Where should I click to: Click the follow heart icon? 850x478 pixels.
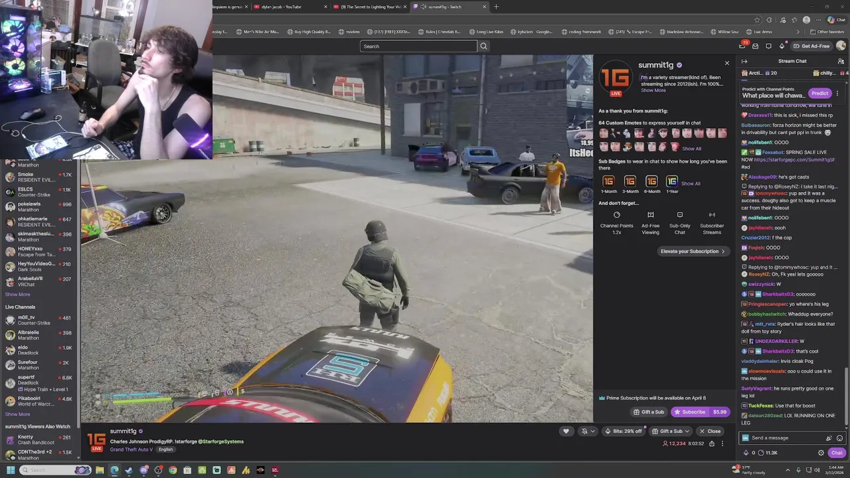566,431
